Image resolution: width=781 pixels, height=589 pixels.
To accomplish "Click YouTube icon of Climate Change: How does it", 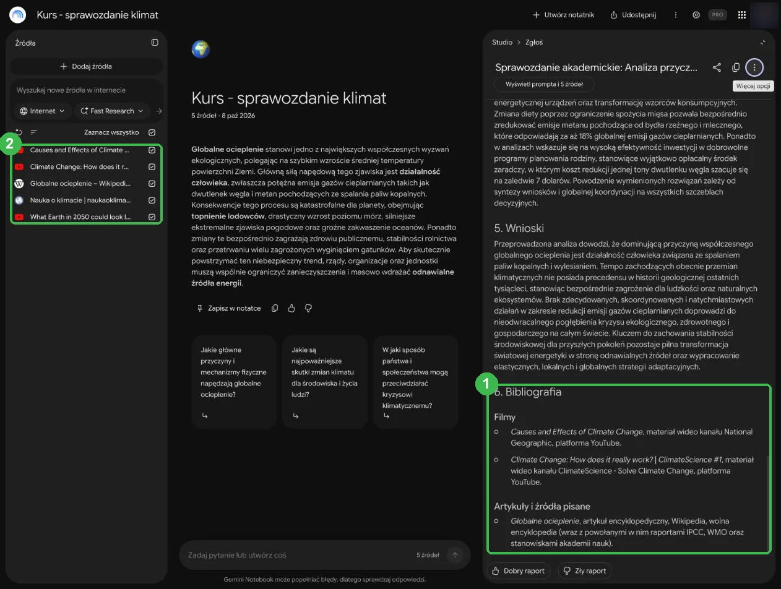I will [19, 166].
